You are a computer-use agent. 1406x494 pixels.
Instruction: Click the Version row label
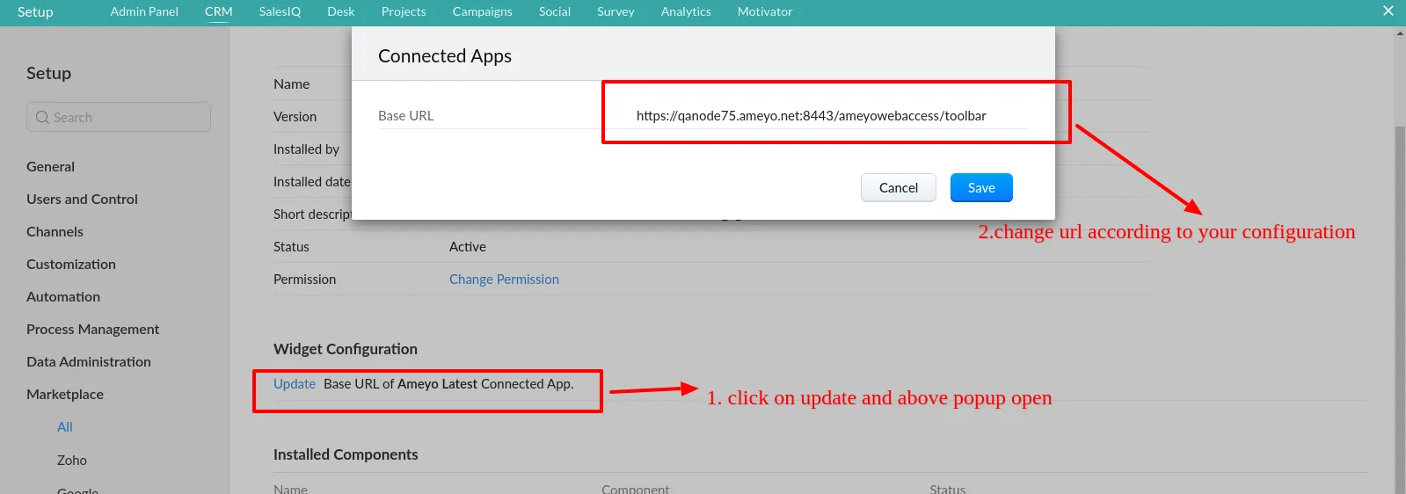point(295,116)
